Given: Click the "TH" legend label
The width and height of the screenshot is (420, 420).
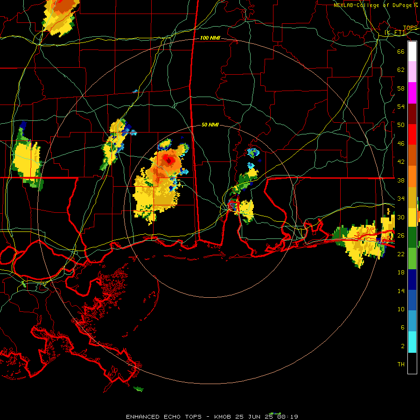Looking at the screenshot, I should 401,364.
